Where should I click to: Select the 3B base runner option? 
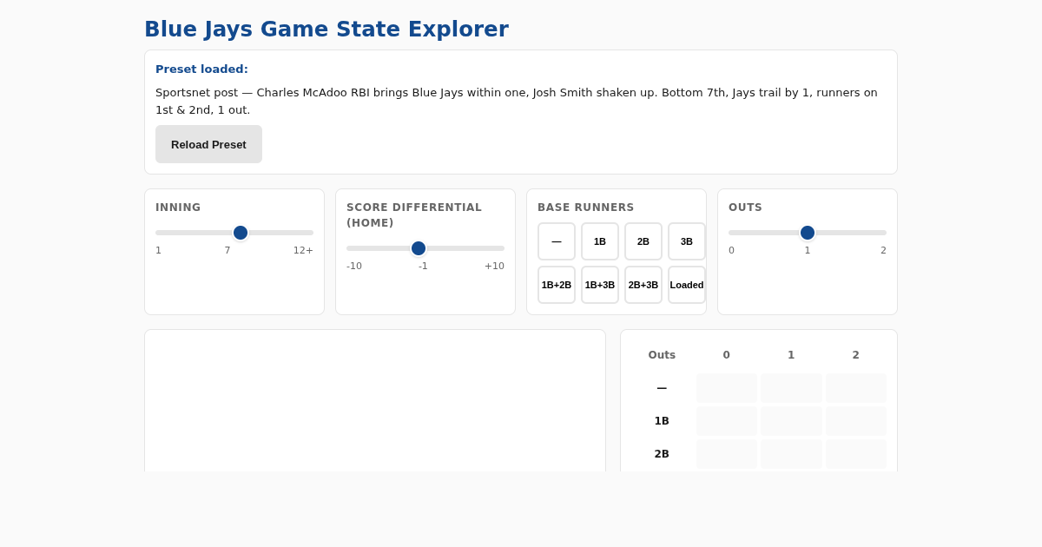click(x=687, y=241)
